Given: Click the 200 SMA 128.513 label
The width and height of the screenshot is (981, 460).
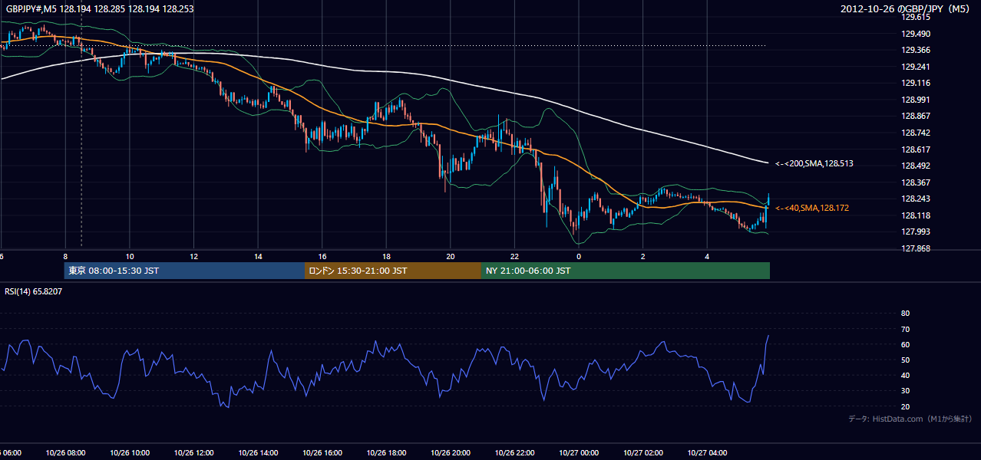Looking at the screenshot, I should [x=814, y=163].
